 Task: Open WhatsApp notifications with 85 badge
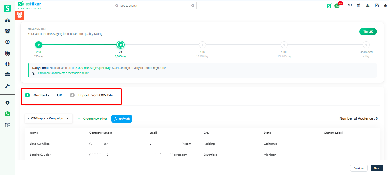click(337, 6)
